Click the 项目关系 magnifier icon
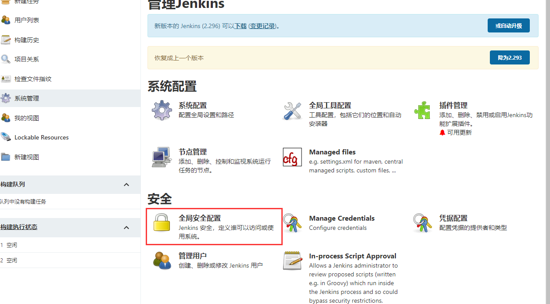 click(6, 59)
